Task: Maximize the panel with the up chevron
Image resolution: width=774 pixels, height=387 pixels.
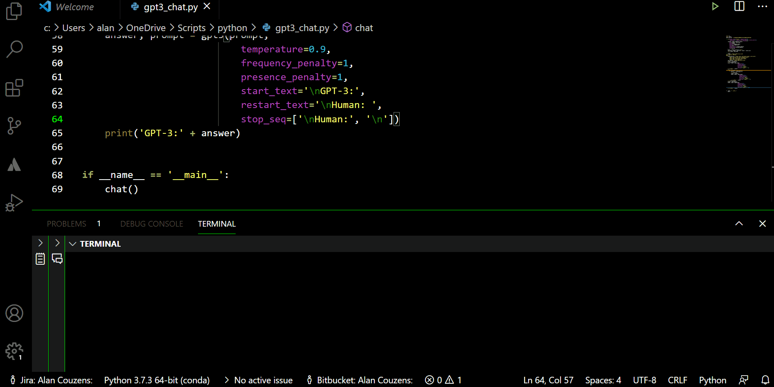Action: [739, 223]
